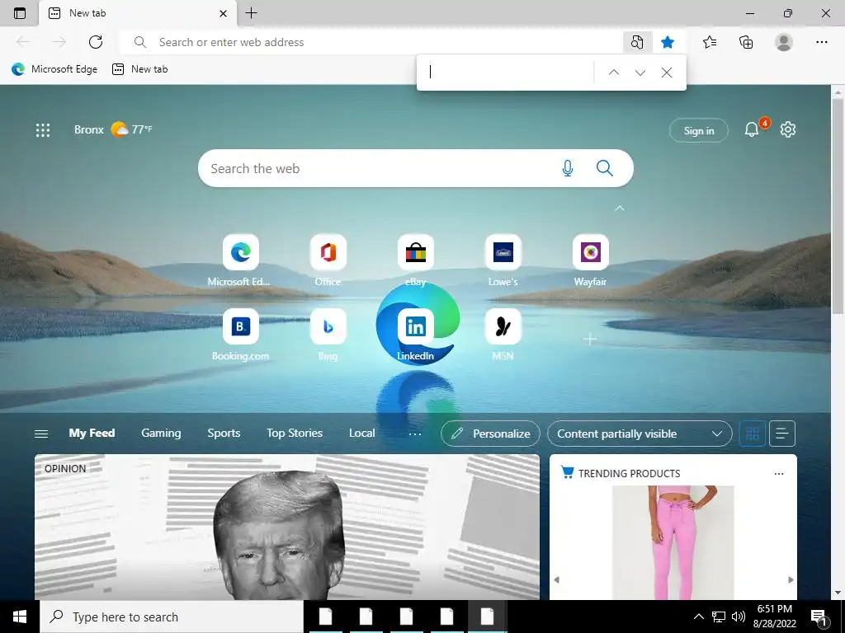
Task: Click the profile avatar icon
Action: 784,42
